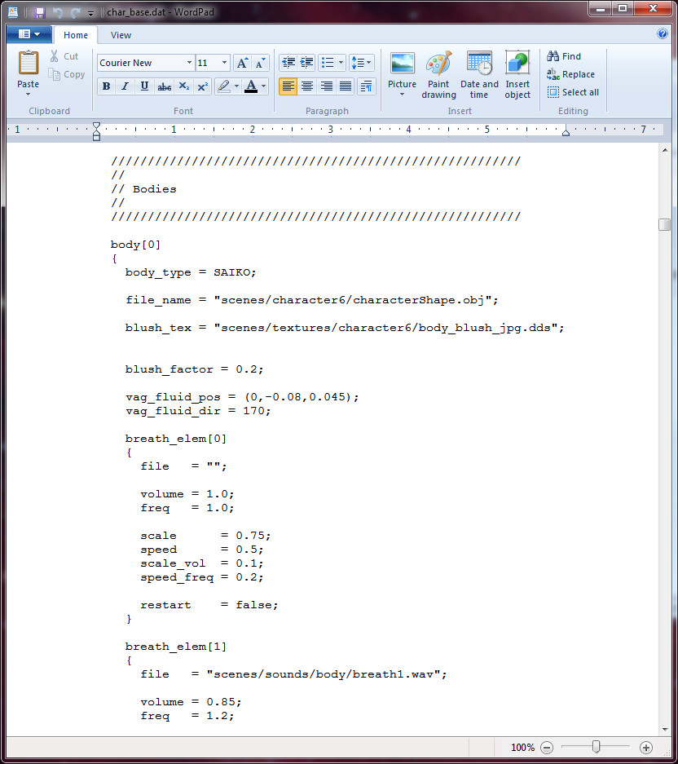Apply the font text color
This screenshot has height=764, width=678.
(x=251, y=86)
